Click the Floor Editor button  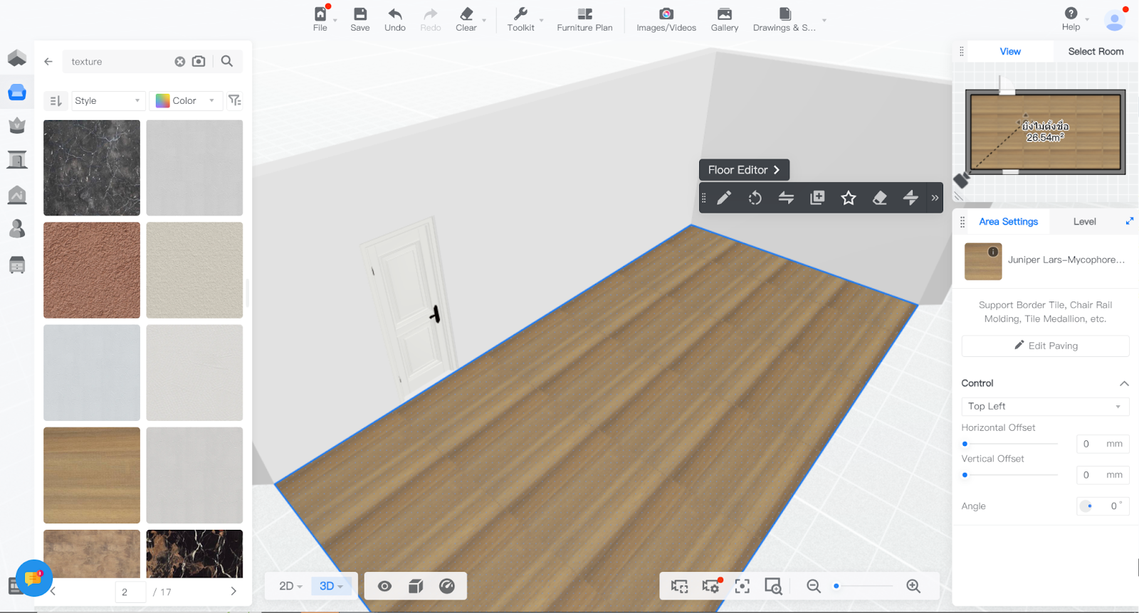744,170
